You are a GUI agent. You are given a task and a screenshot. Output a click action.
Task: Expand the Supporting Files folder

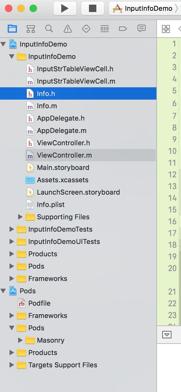(x=20, y=217)
